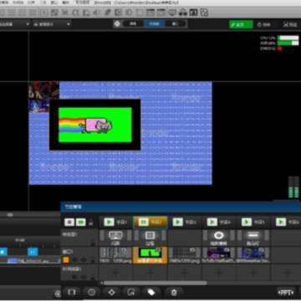The width and height of the screenshot is (301, 301).
Task: Open the second dropdown with triangle icon
Action: [52, 24]
